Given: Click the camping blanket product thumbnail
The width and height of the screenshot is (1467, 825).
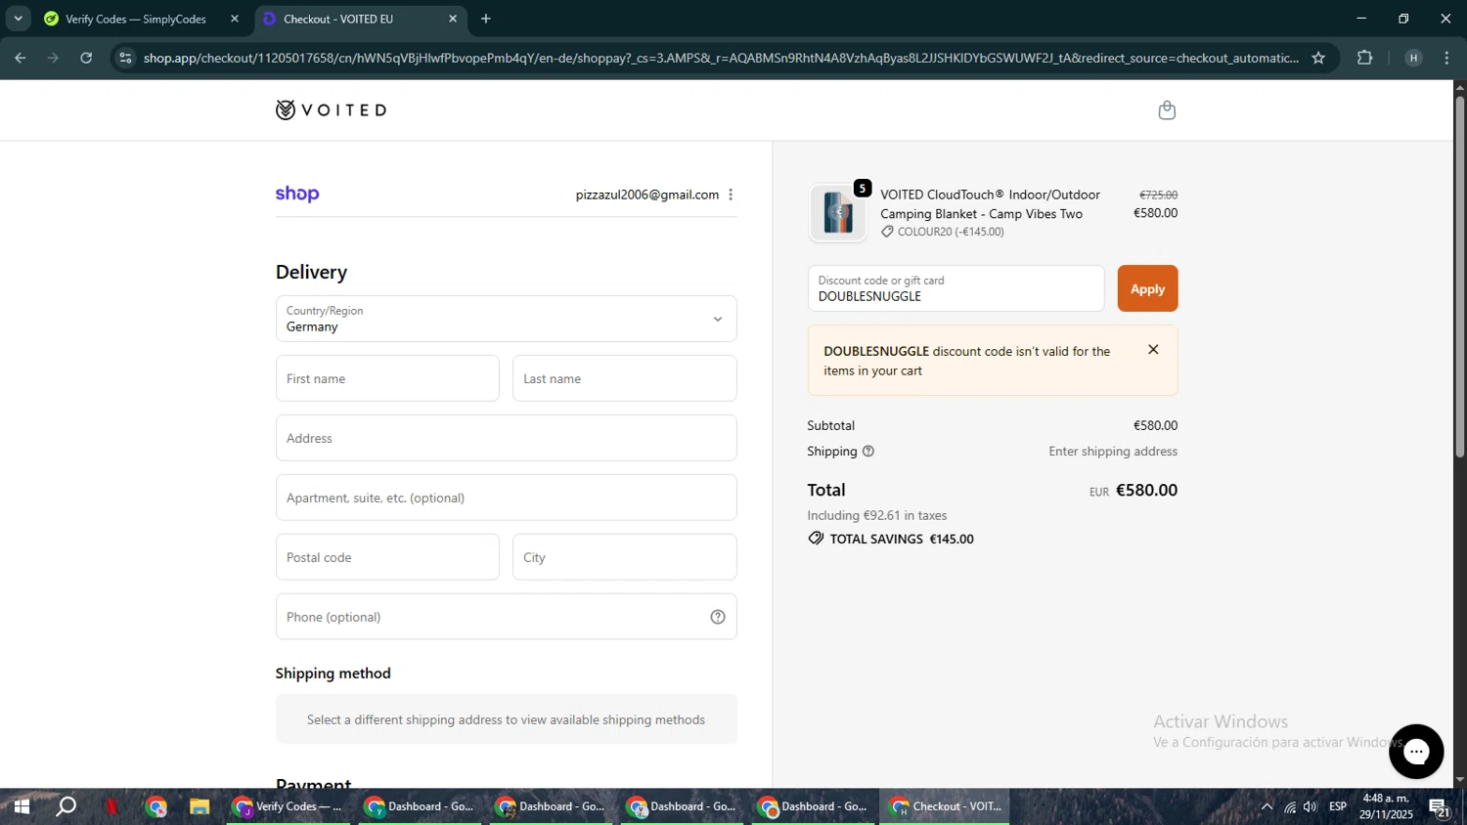Looking at the screenshot, I should click(838, 213).
